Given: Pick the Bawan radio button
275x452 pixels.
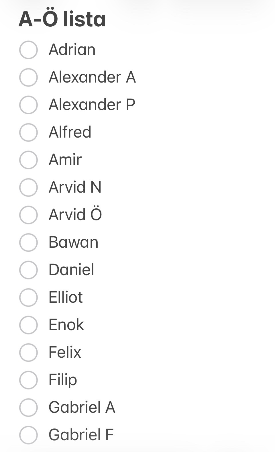Looking at the screenshot, I should (x=28, y=242).
